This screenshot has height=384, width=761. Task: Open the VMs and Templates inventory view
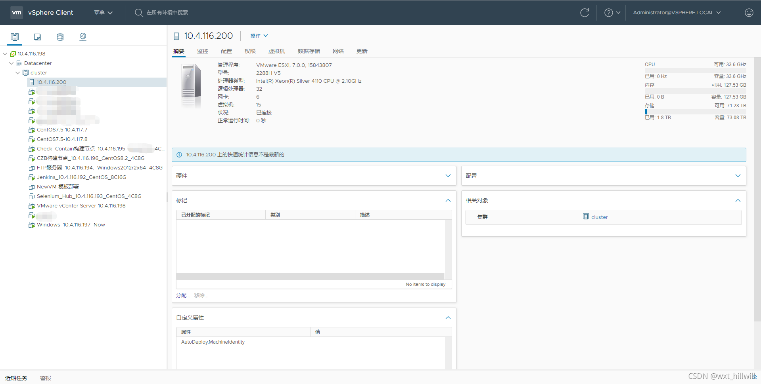coord(37,37)
